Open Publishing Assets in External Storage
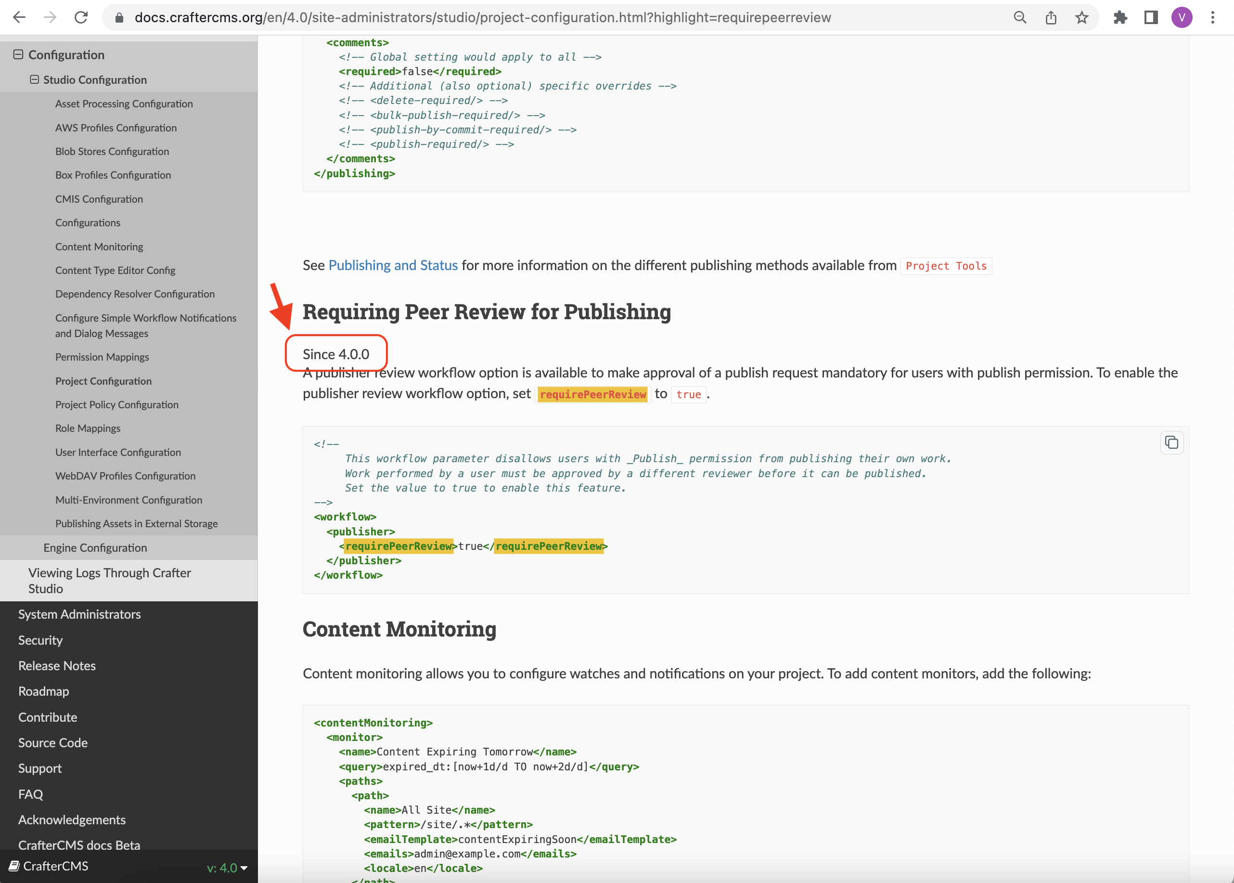Viewport: 1234px width, 883px height. tap(136, 524)
